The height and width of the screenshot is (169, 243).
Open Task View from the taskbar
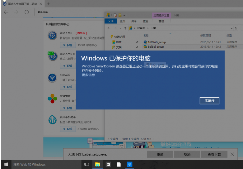point(86,164)
